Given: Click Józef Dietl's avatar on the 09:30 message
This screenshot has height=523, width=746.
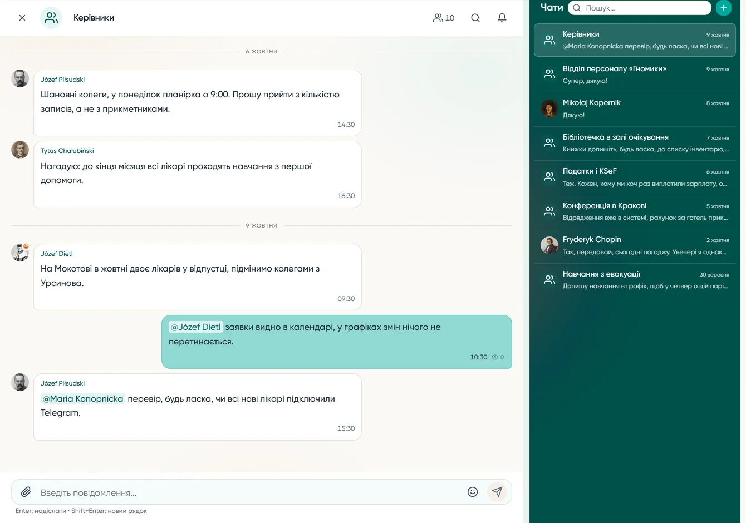Looking at the screenshot, I should coord(20,253).
